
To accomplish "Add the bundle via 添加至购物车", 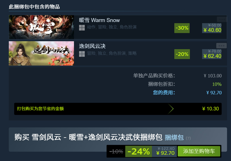I will [199, 151].
